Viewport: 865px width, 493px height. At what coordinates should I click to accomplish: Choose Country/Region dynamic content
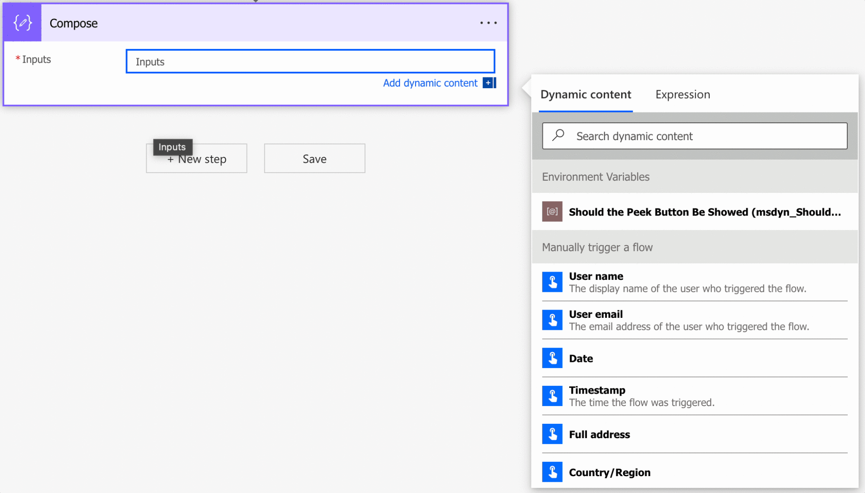pyautogui.click(x=609, y=473)
